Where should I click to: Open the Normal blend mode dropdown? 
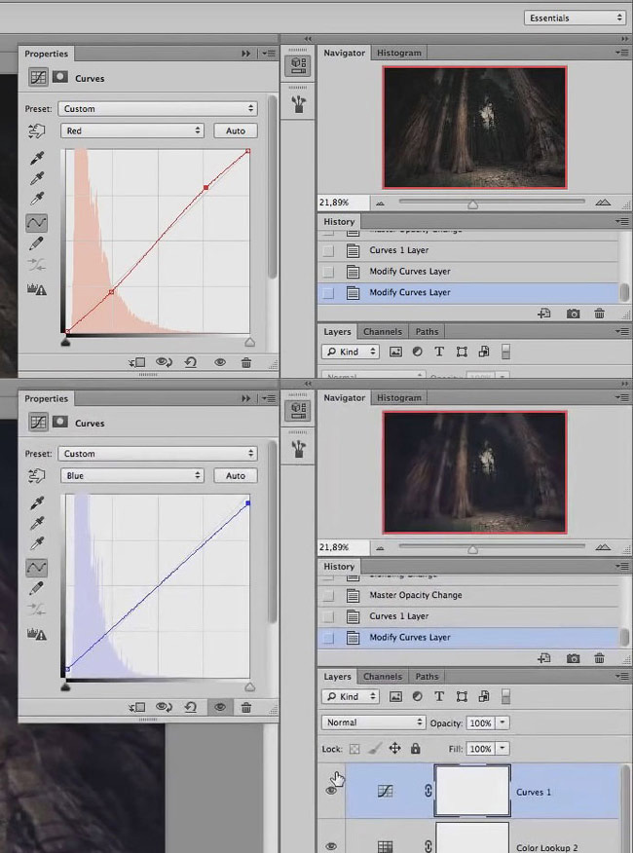373,723
